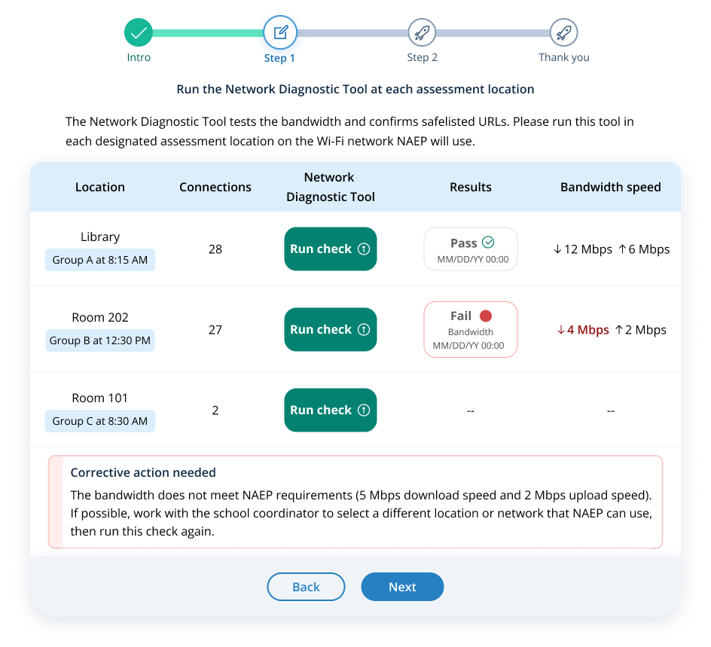This screenshot has height=647, width=711.
Task: Select the Step 1 pencil edit icon
Action: pos(280,32)
